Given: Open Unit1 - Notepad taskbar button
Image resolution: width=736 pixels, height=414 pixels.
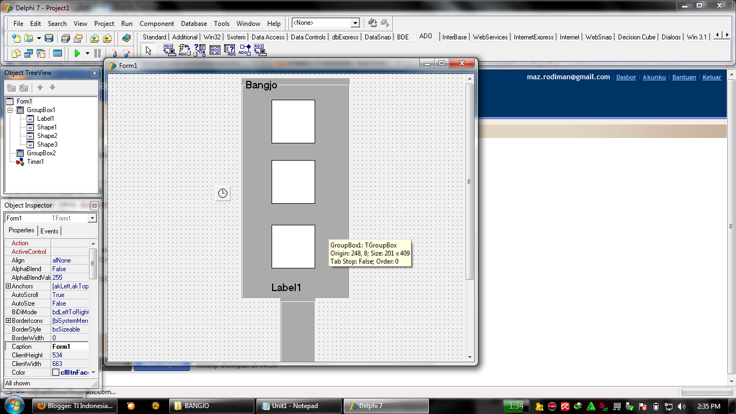Looking at the screenshot, I should click(299, 406).
